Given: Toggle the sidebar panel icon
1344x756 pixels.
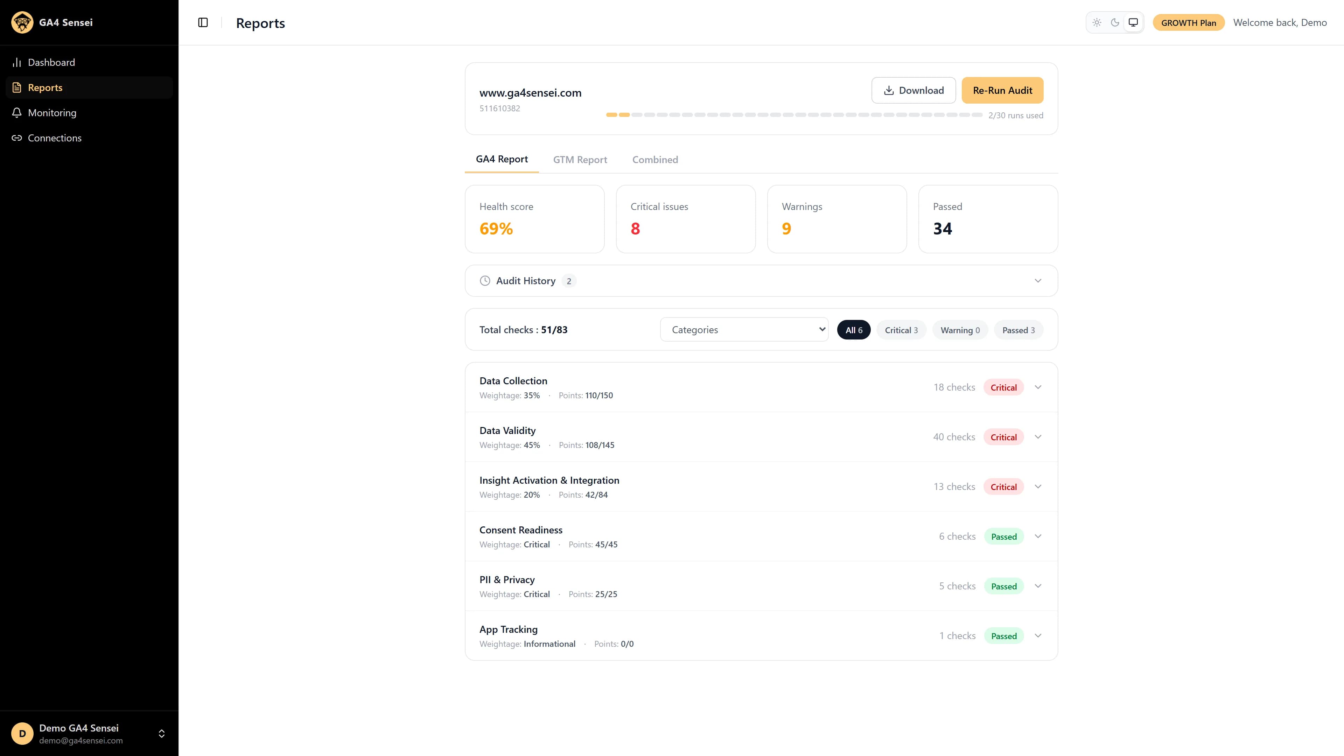Looking at the screenshot, I should click(x=203, y=22).
